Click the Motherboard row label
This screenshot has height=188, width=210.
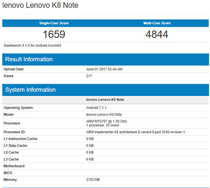(14, 166)
